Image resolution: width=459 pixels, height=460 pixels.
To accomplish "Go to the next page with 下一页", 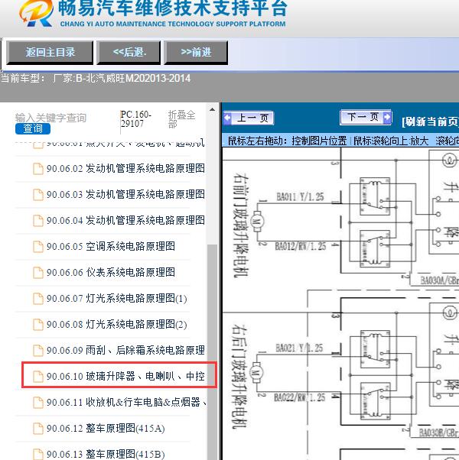I will pyautogui.click(x=366, y=117).
